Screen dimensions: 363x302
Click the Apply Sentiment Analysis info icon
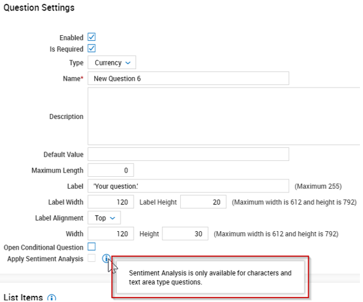coord(106,258)
